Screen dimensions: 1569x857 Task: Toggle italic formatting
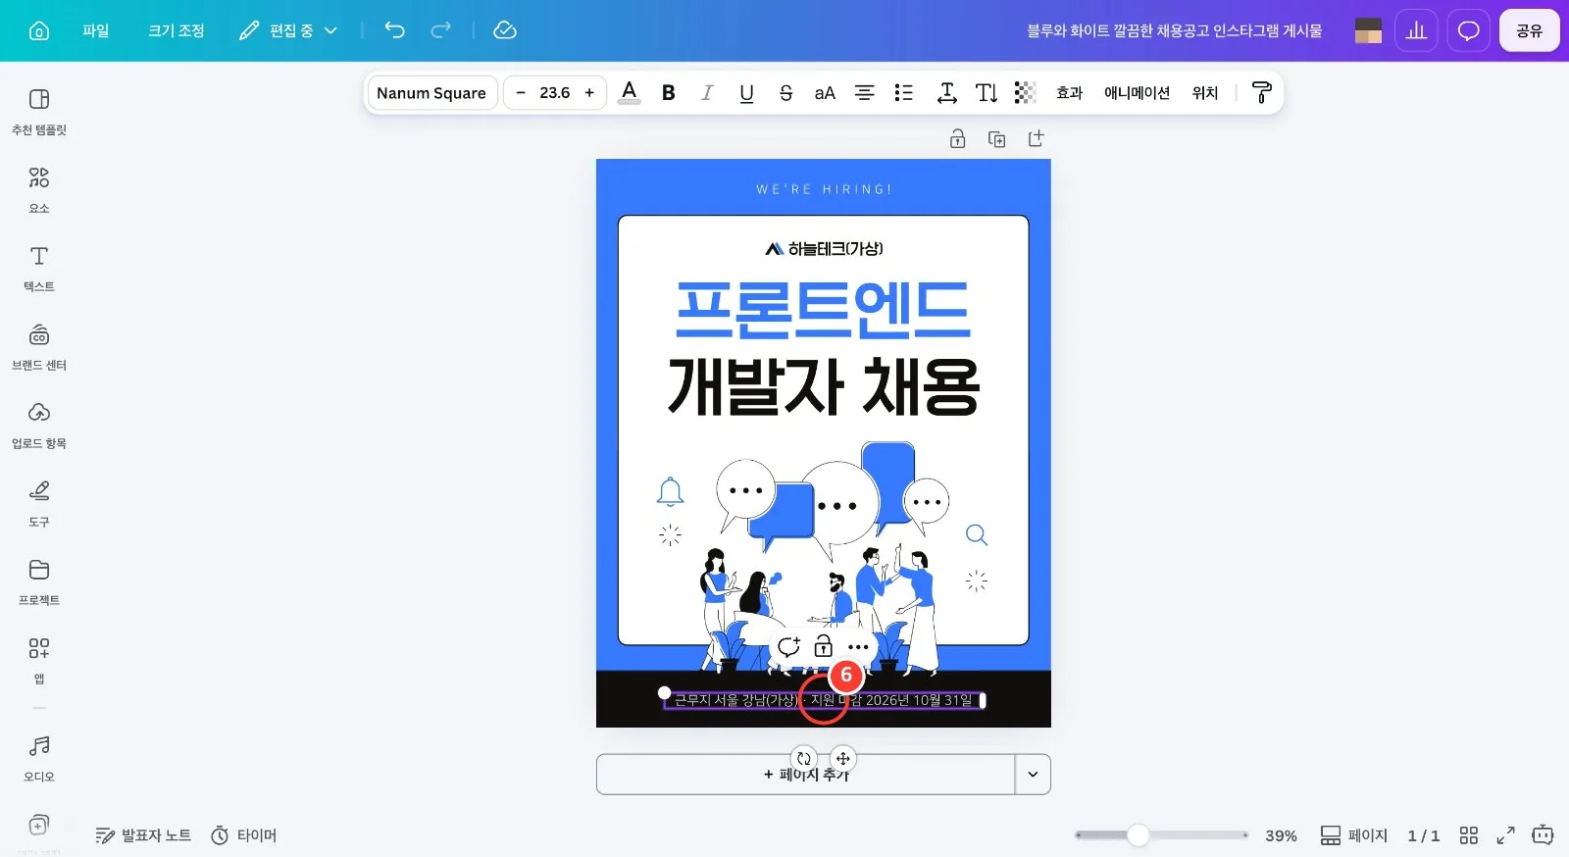point(707,93)
